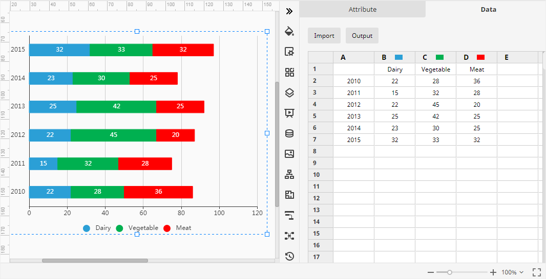Click the Vegetable header cell
Viewport: 546px width, 279px height.
pos(435,69)
